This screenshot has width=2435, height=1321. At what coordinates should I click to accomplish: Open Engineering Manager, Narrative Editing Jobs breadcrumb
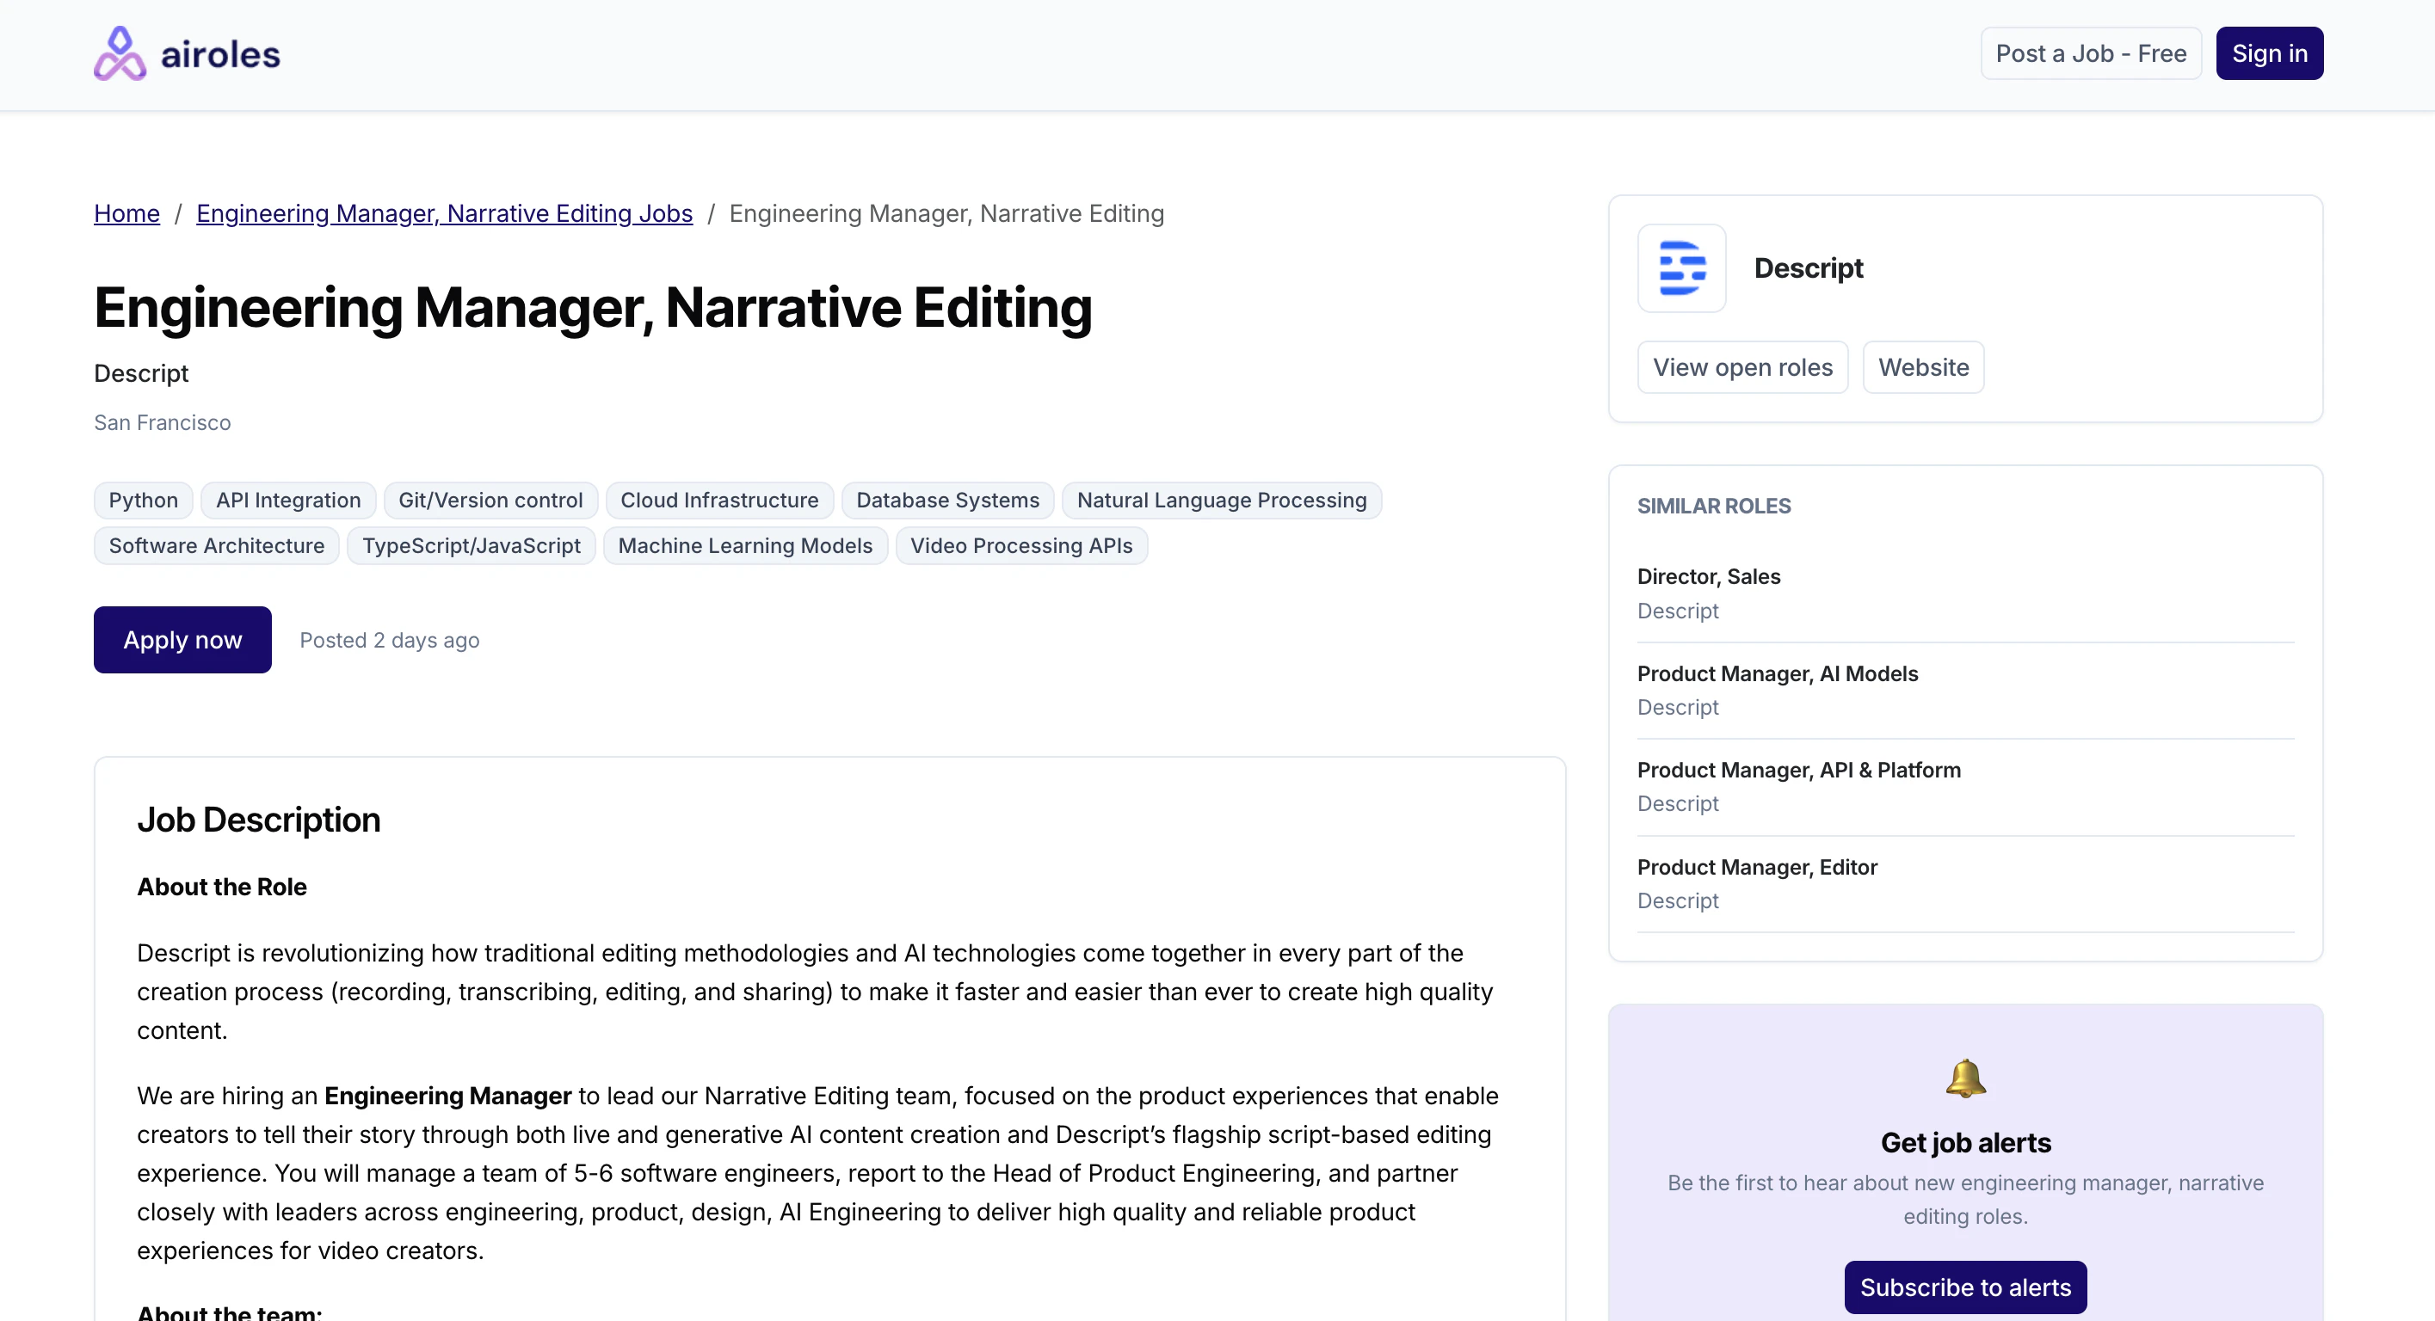444,213
